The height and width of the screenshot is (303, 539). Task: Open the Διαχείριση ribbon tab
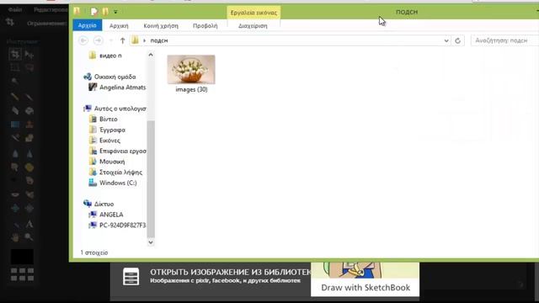point(253,26)
